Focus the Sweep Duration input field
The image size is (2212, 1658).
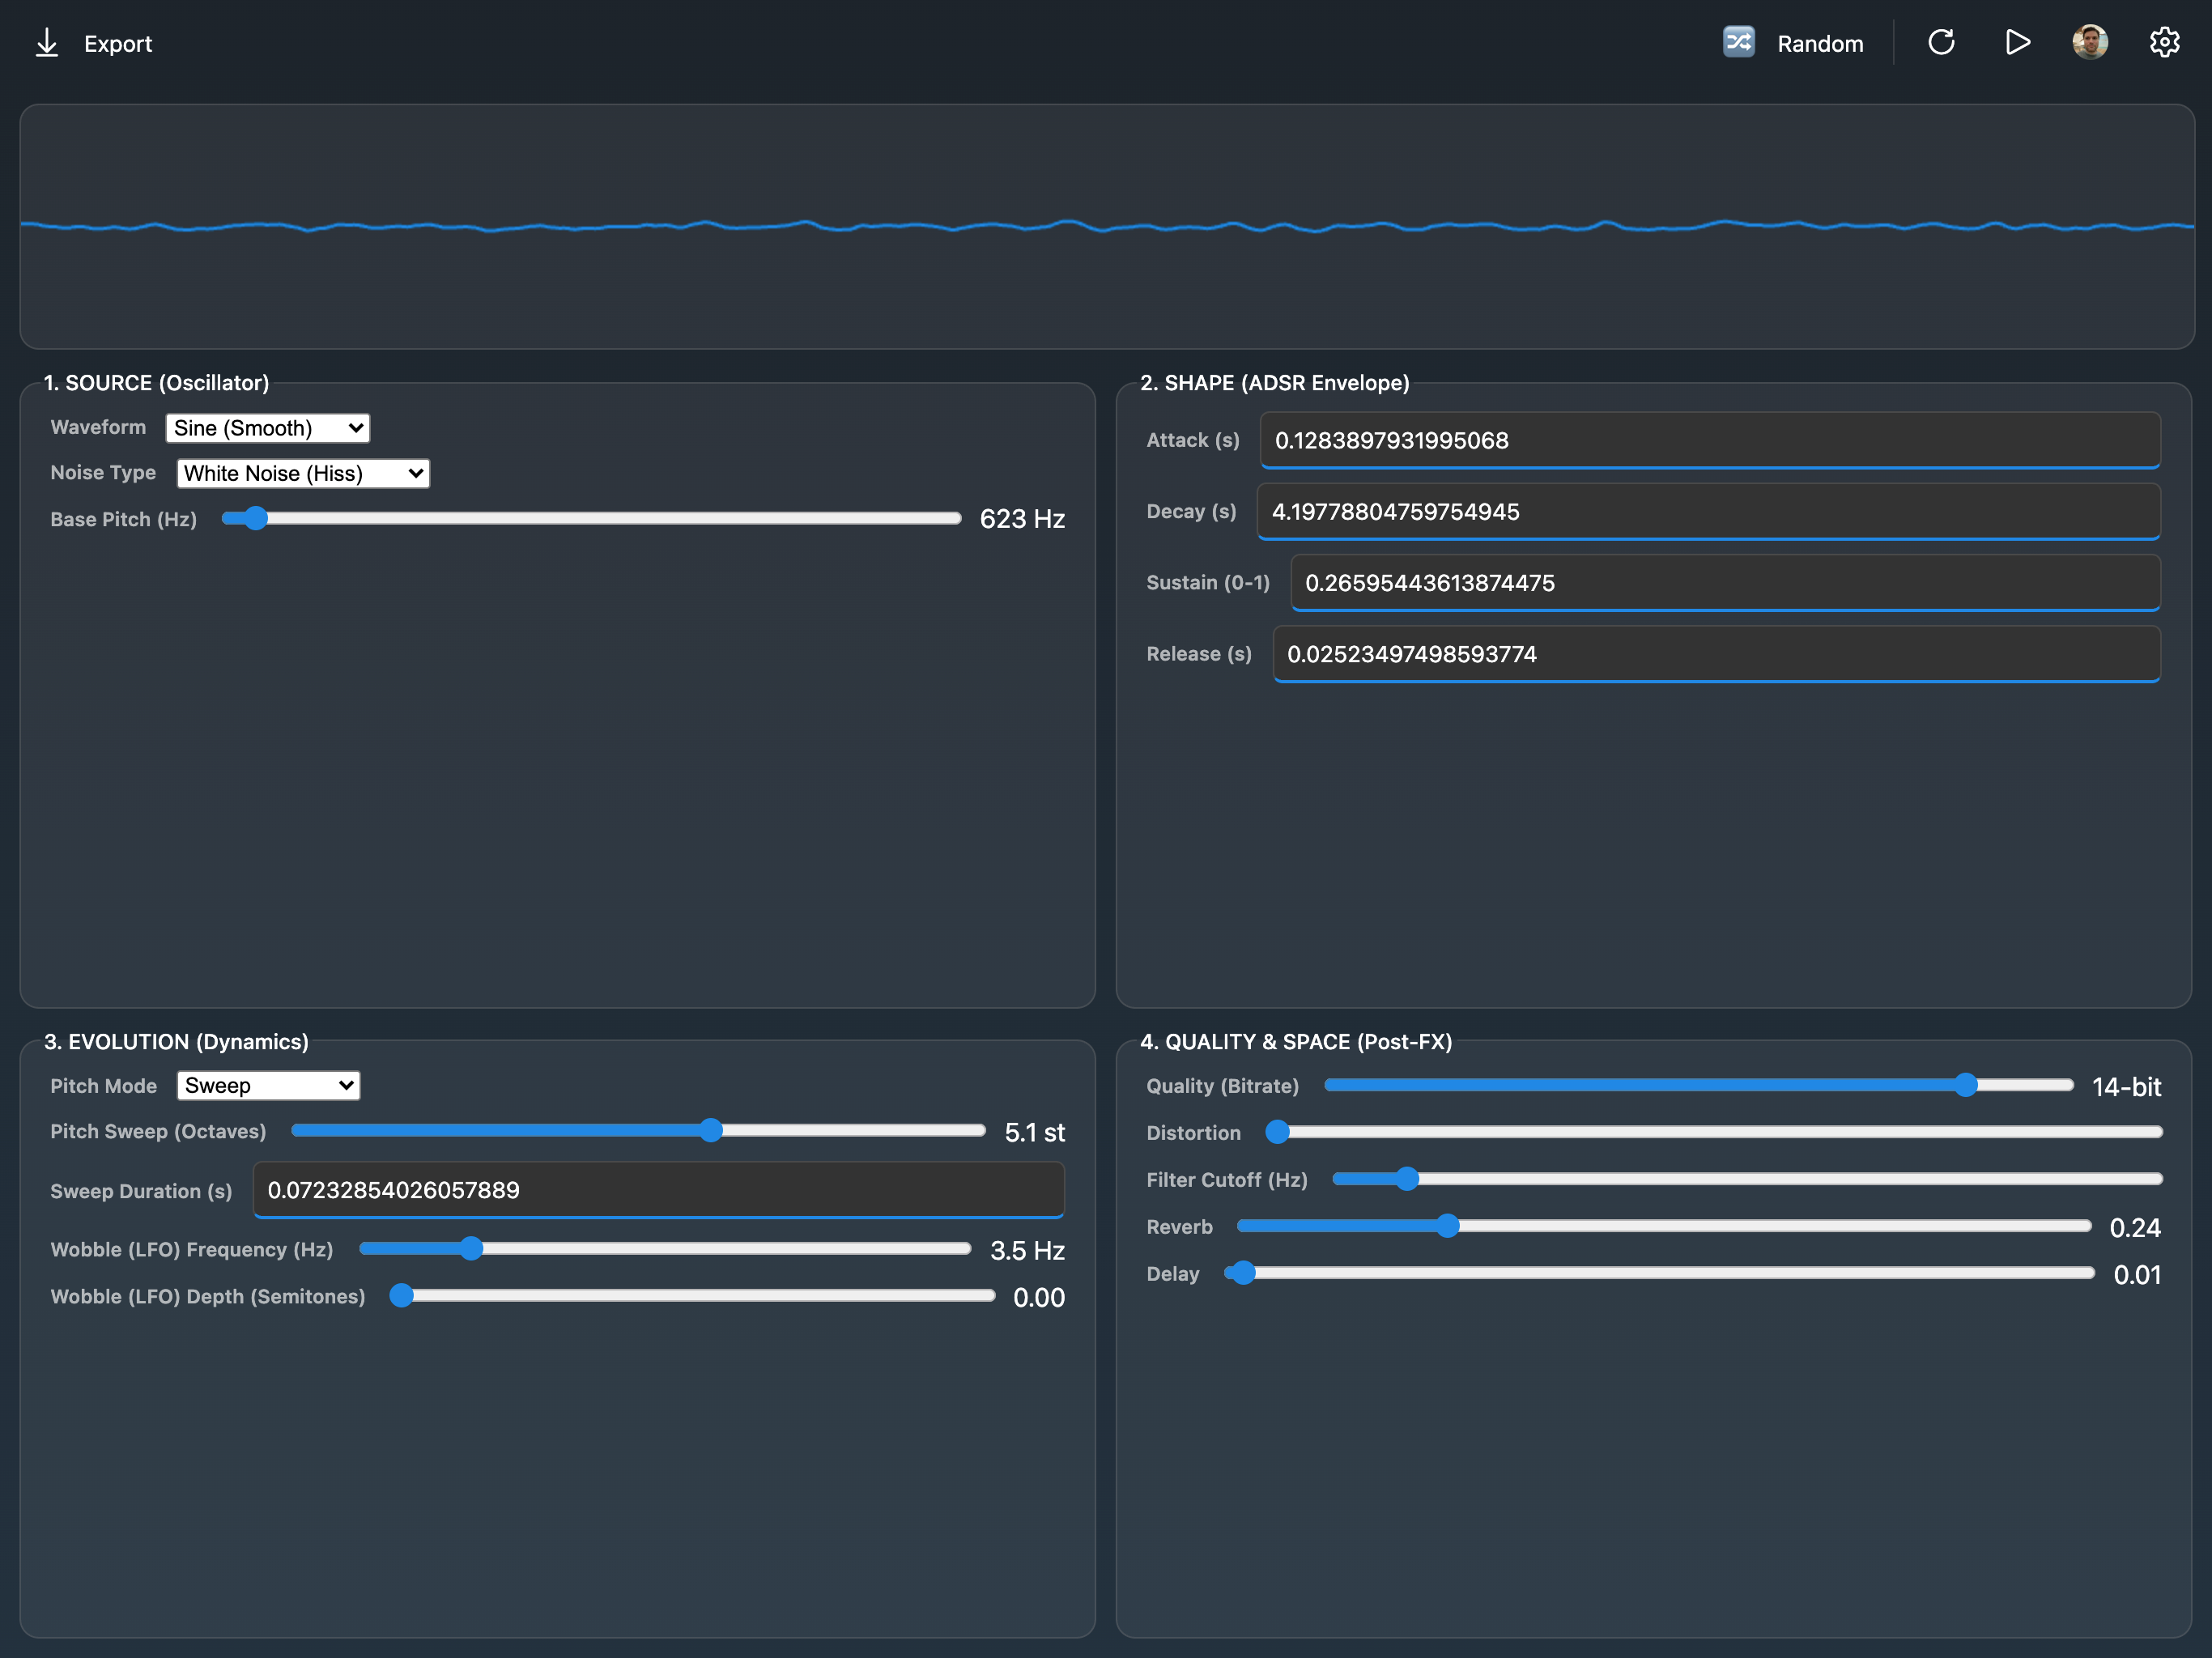coord(659,1190)
